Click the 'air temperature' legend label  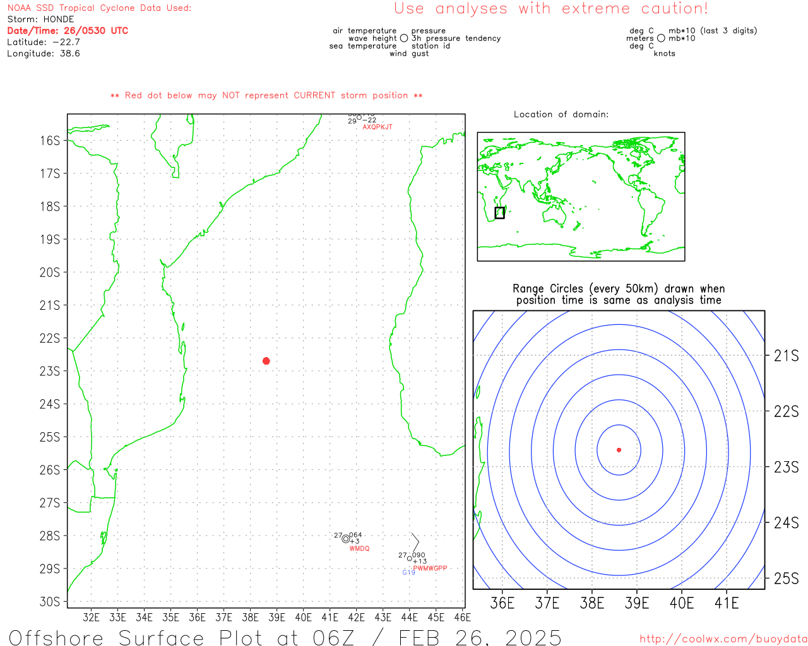[365, 31]
